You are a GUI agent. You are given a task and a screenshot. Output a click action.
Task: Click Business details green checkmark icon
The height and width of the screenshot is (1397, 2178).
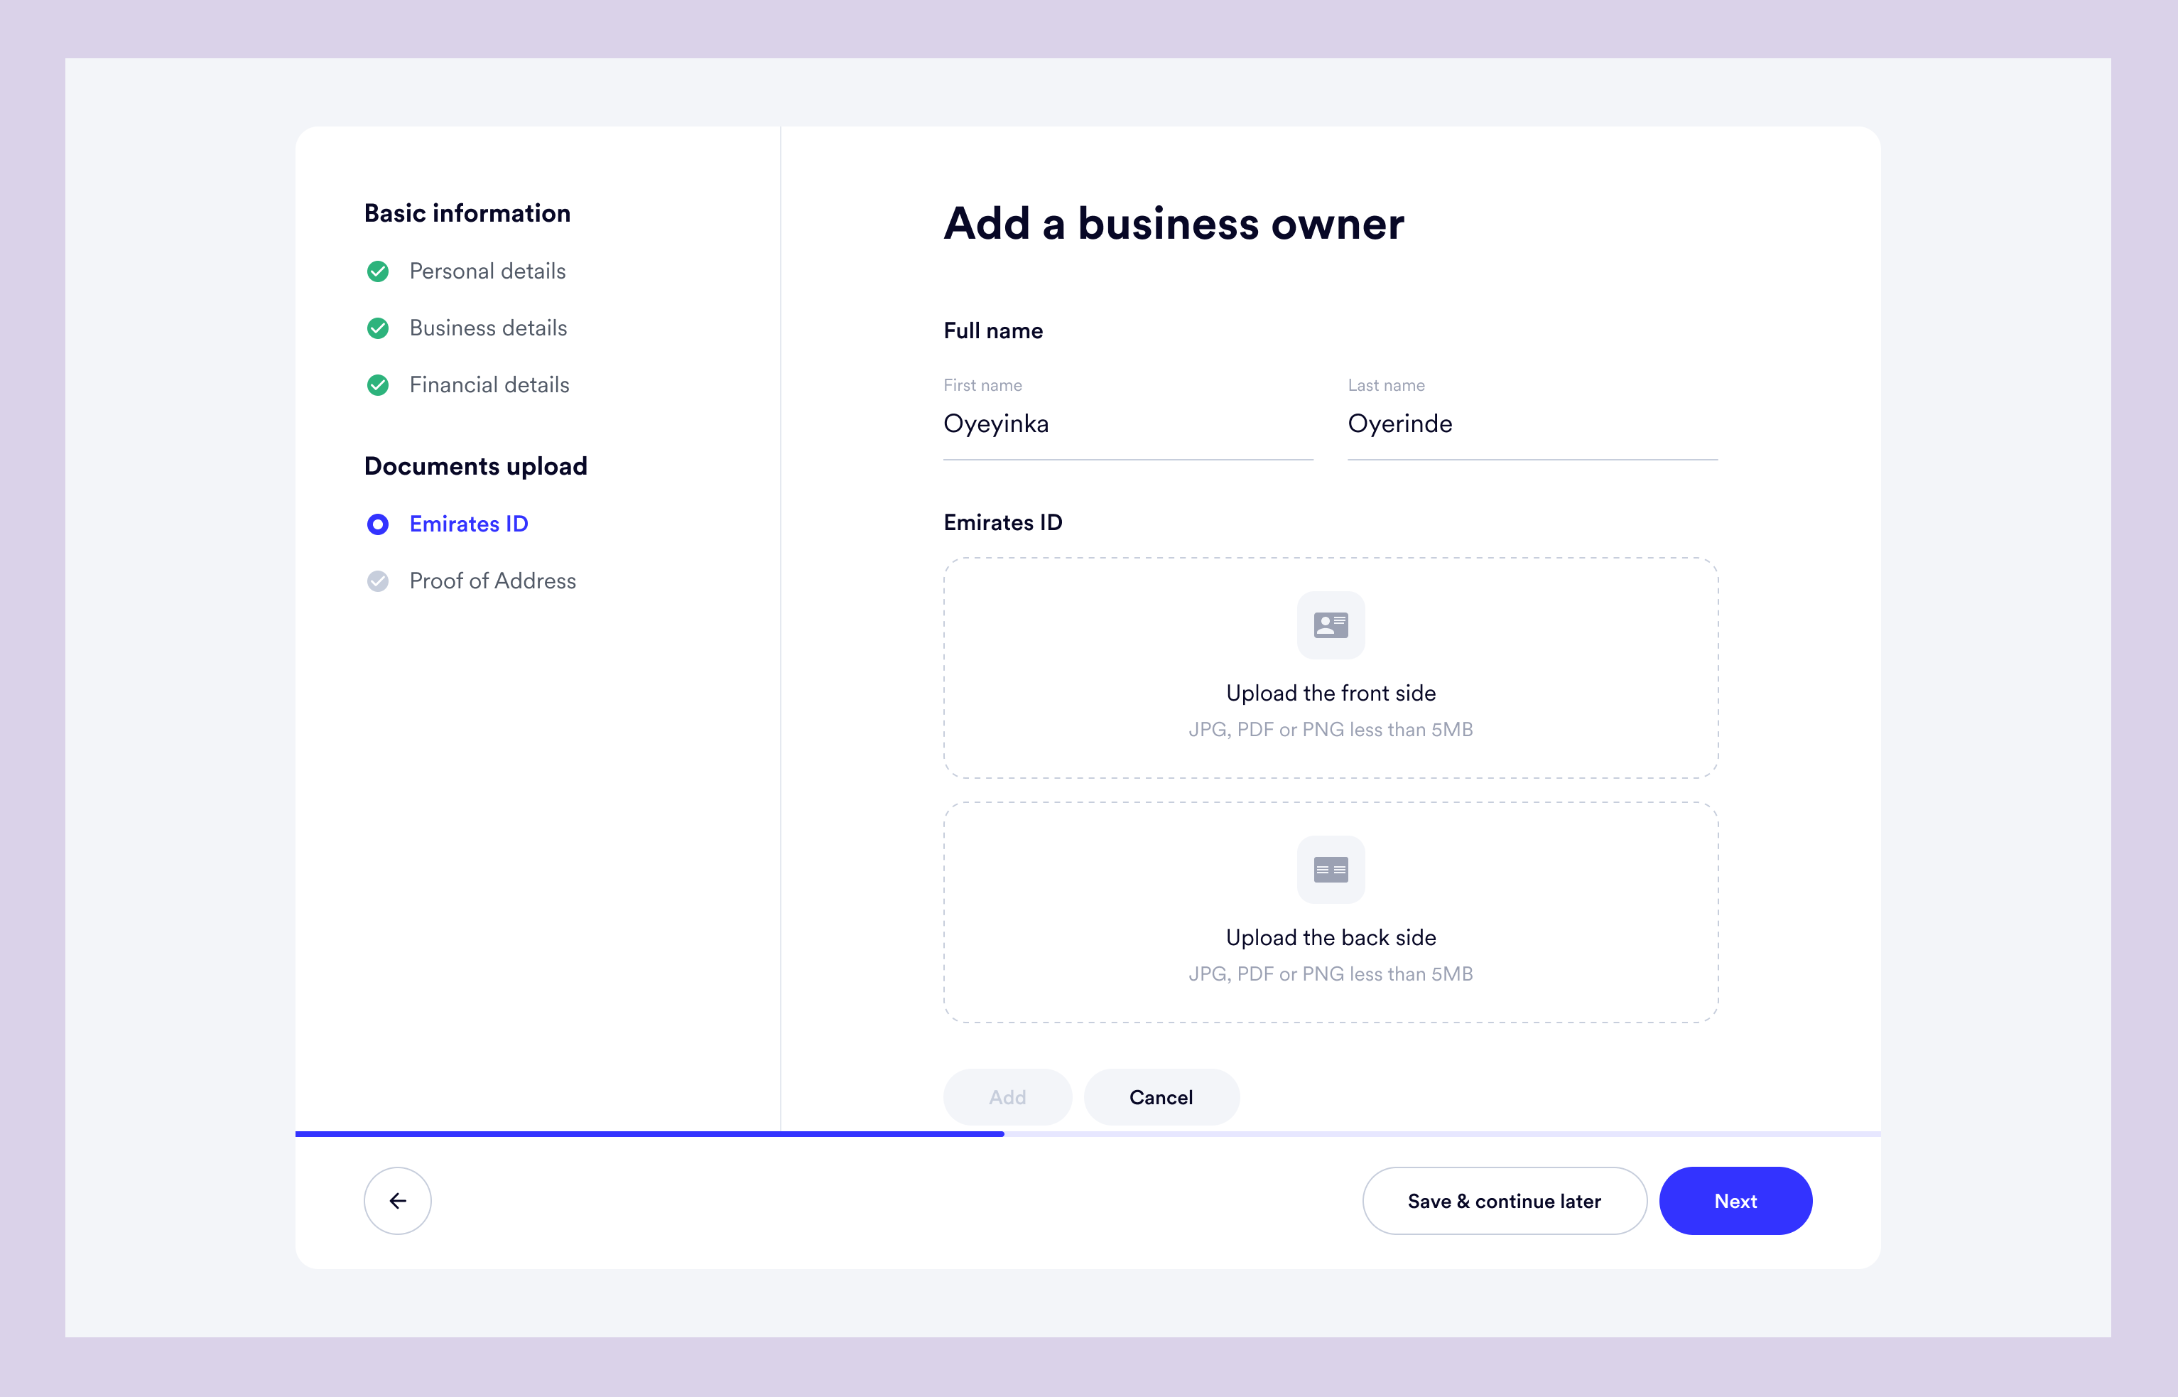click(378, 328)
